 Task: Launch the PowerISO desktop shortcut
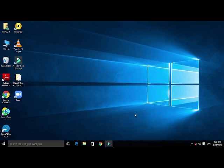pos(18,28)
